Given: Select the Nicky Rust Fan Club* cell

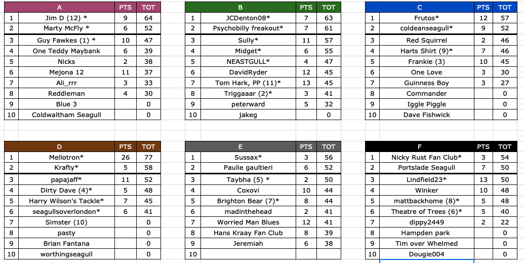Looking at the screenshot, I should coord(427,157).
